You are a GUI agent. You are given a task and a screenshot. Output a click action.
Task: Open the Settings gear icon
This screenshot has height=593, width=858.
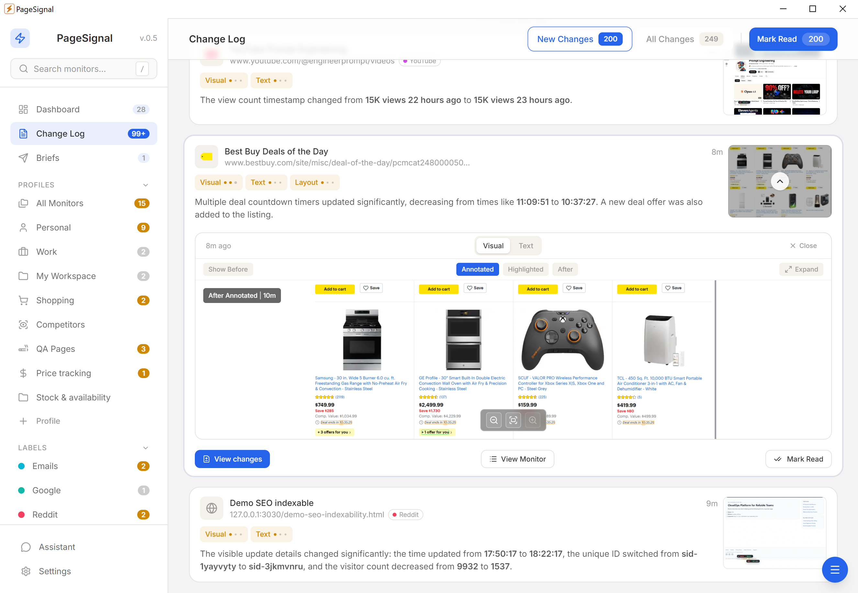click(x=26, y=571)
